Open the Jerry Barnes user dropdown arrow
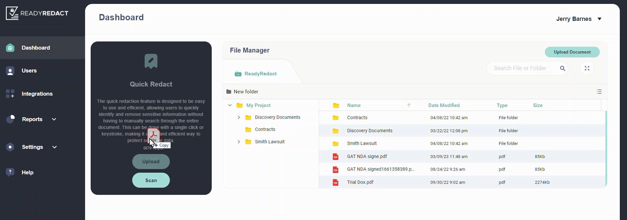This screenshot has width=627, height=220. coord(600,19)
